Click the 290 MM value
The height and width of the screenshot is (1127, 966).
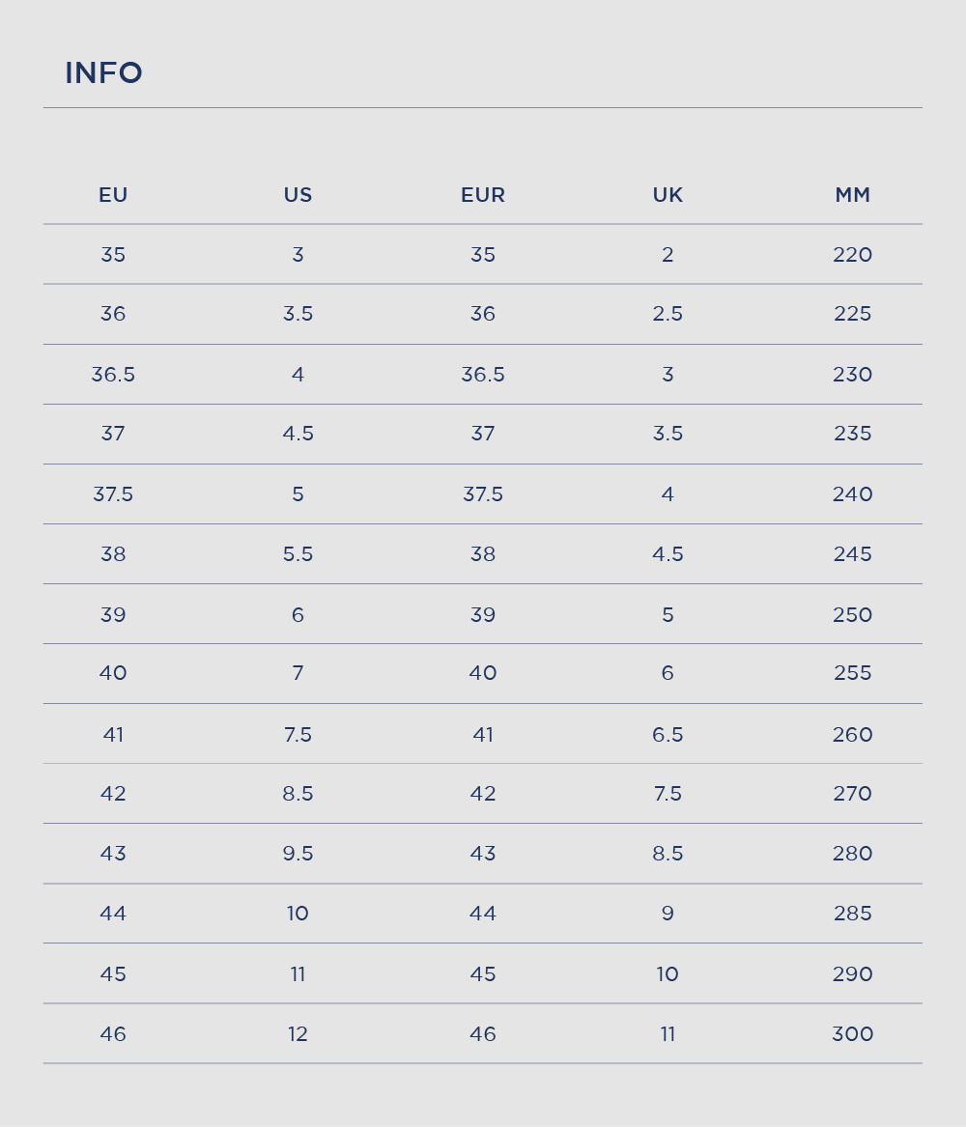852,973
